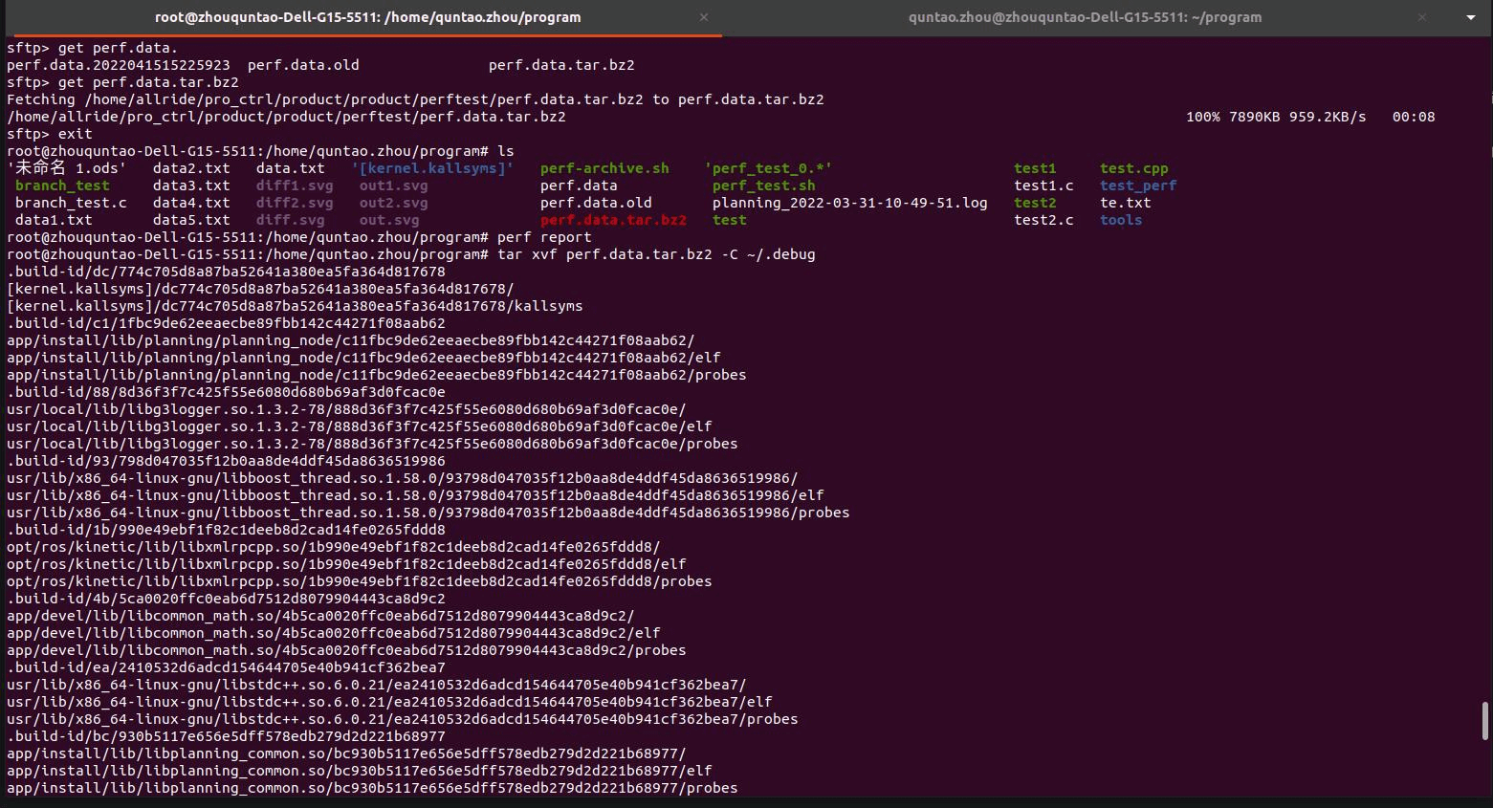
Task: Click the [kernel.kallsyms]/.../kallsyms output line
Action: coord(295,306)
